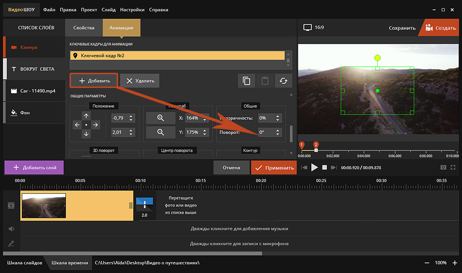Image resolution: width=462 pixels, height=273 pixels.
Task: Click the Удалить keyframe button
Action: pyautogui.click(x=140, y=80)
